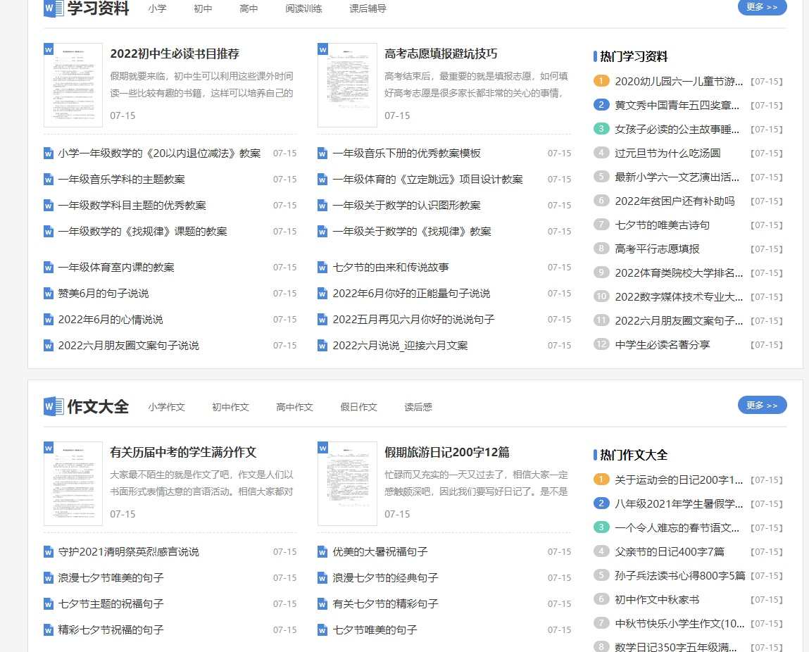Click document icon beside 七夕节主题的祝福句子
Screen dimensions: 809x652
pyautogui.click(x=49, y=603)
